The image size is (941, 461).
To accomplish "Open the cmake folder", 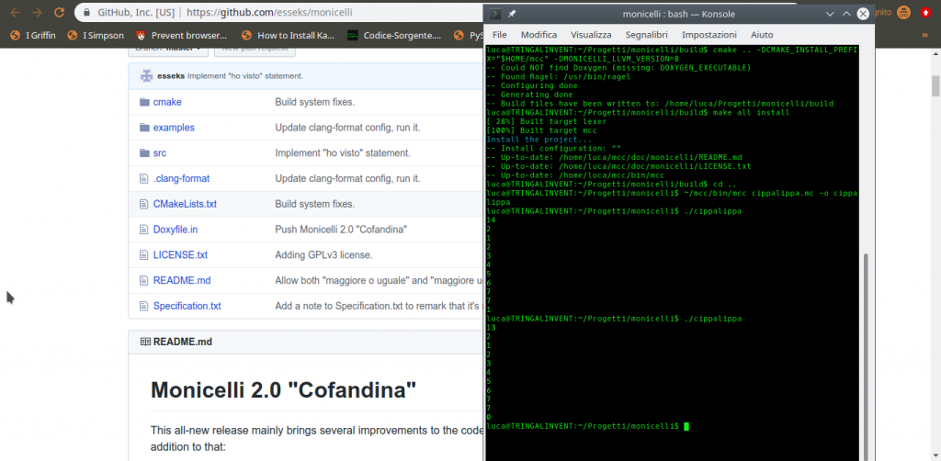I will (167, 102).
